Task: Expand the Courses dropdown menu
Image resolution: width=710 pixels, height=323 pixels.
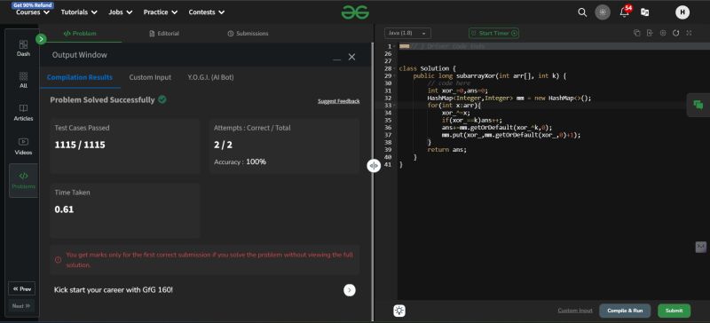Action: 32,12
